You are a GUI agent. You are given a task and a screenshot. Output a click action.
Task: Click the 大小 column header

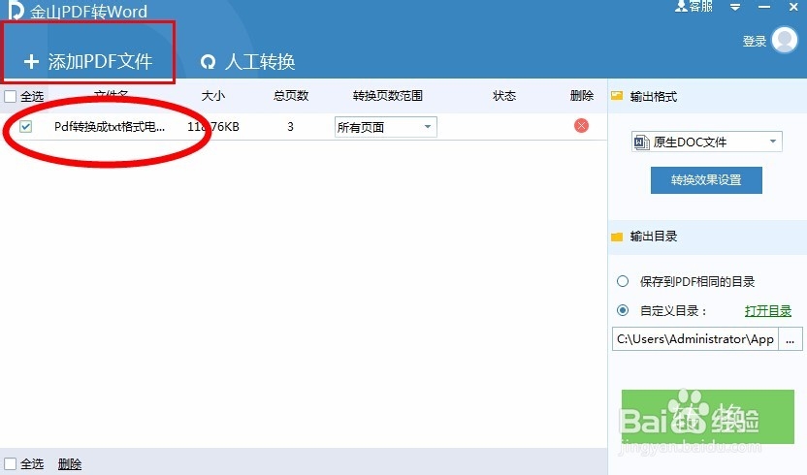213,96
